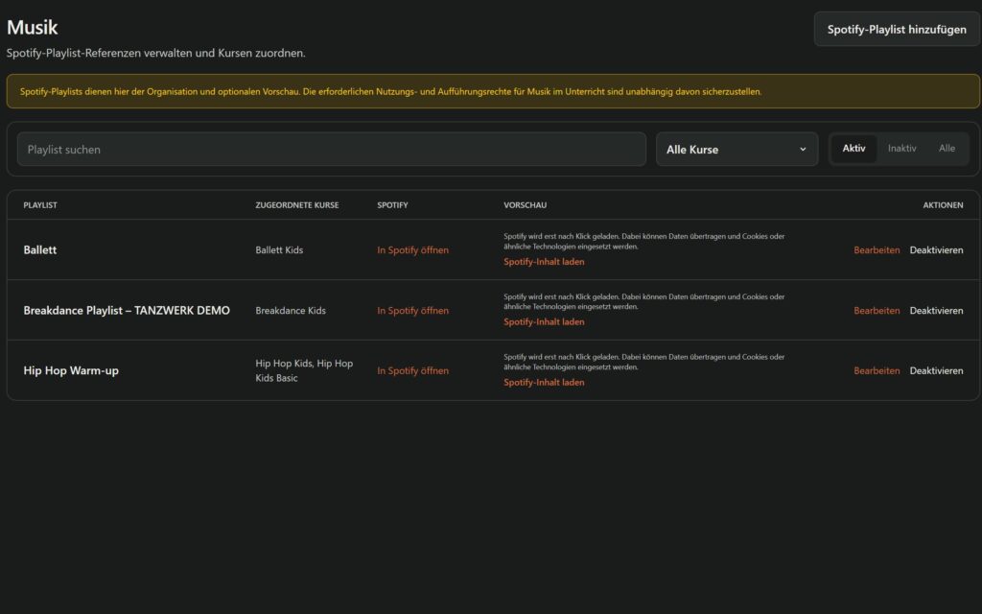982x614 pixels.
Task: Open the Ballett playlist in Spotify
Action: coord(412,250)
